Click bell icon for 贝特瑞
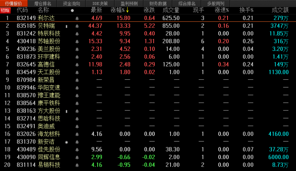This screenshot has height=171, width=296. pyautogui.click(x=77, y=26)
